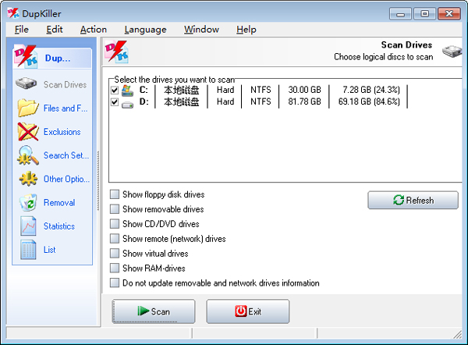Click the Exit button
The image size is (468, 345).
click(248, 311)
